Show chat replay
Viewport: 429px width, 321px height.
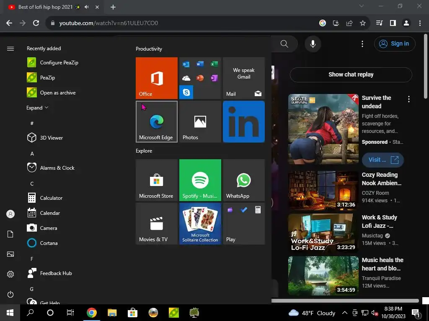[x=351, y=74]
